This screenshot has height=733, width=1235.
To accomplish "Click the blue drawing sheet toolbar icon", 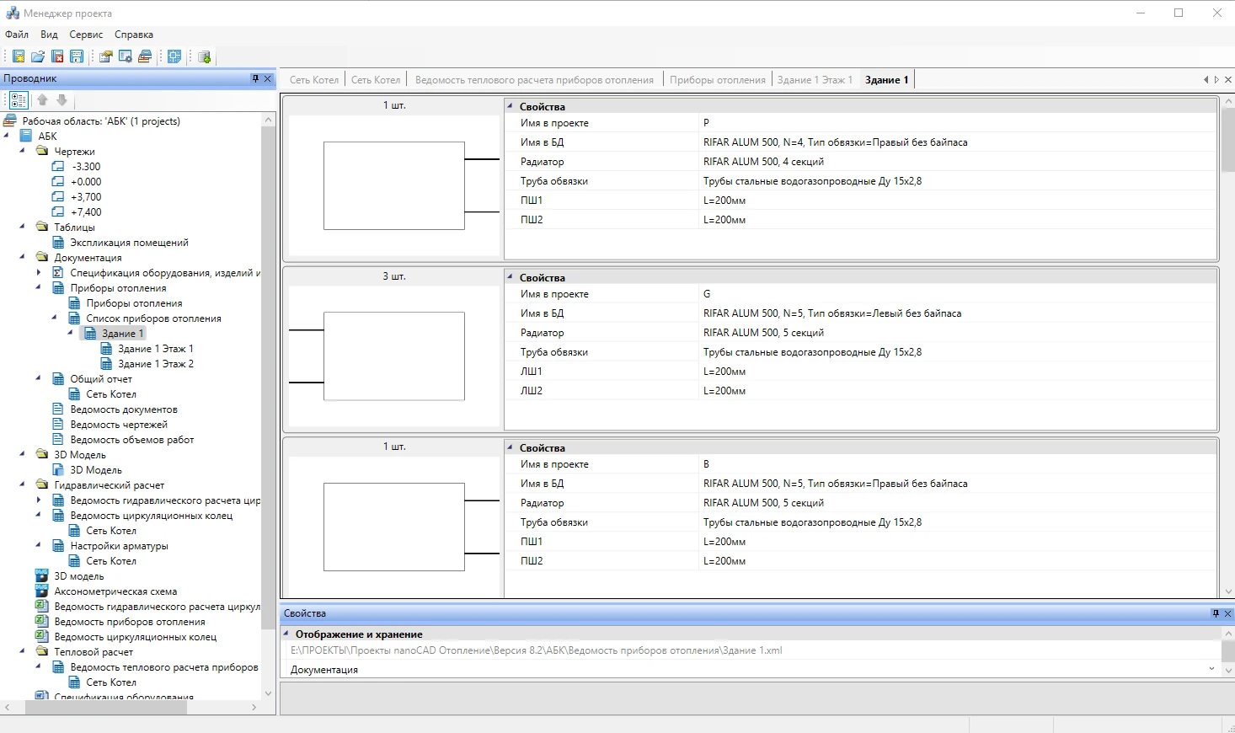I will (x=174, y=56).
